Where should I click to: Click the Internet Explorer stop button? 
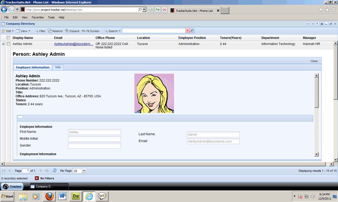coord(164,10)
